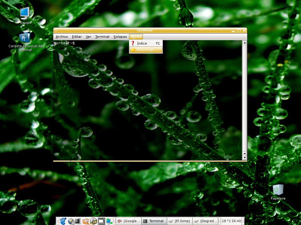Open the Equipo desktop icon
The height and width of the screenshot is (225, 301).
pyautogui.click(x=26, y=16)
